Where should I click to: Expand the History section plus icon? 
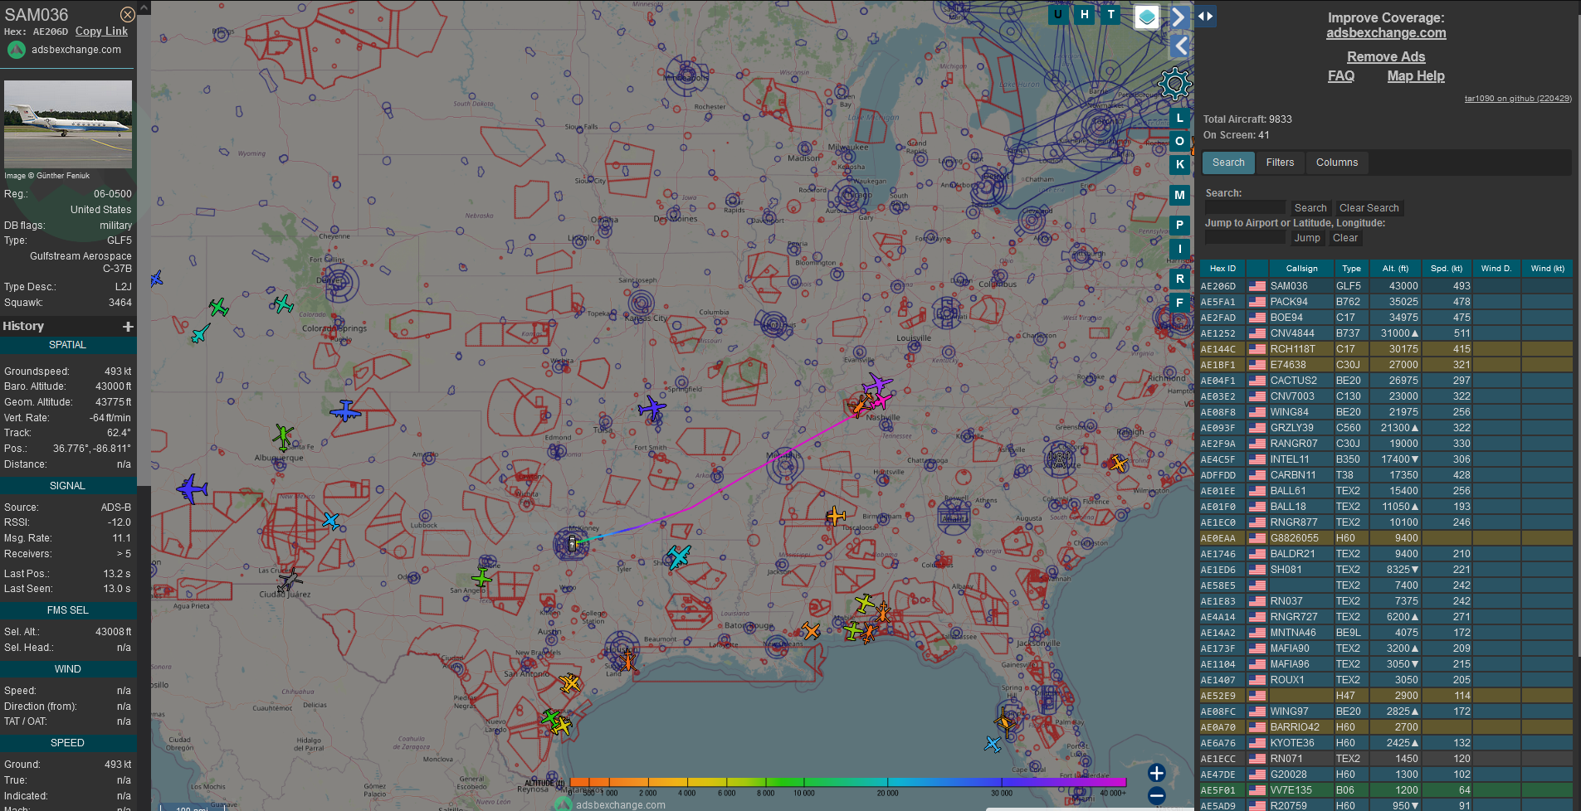pyautogui.click(x=128, y=327)
